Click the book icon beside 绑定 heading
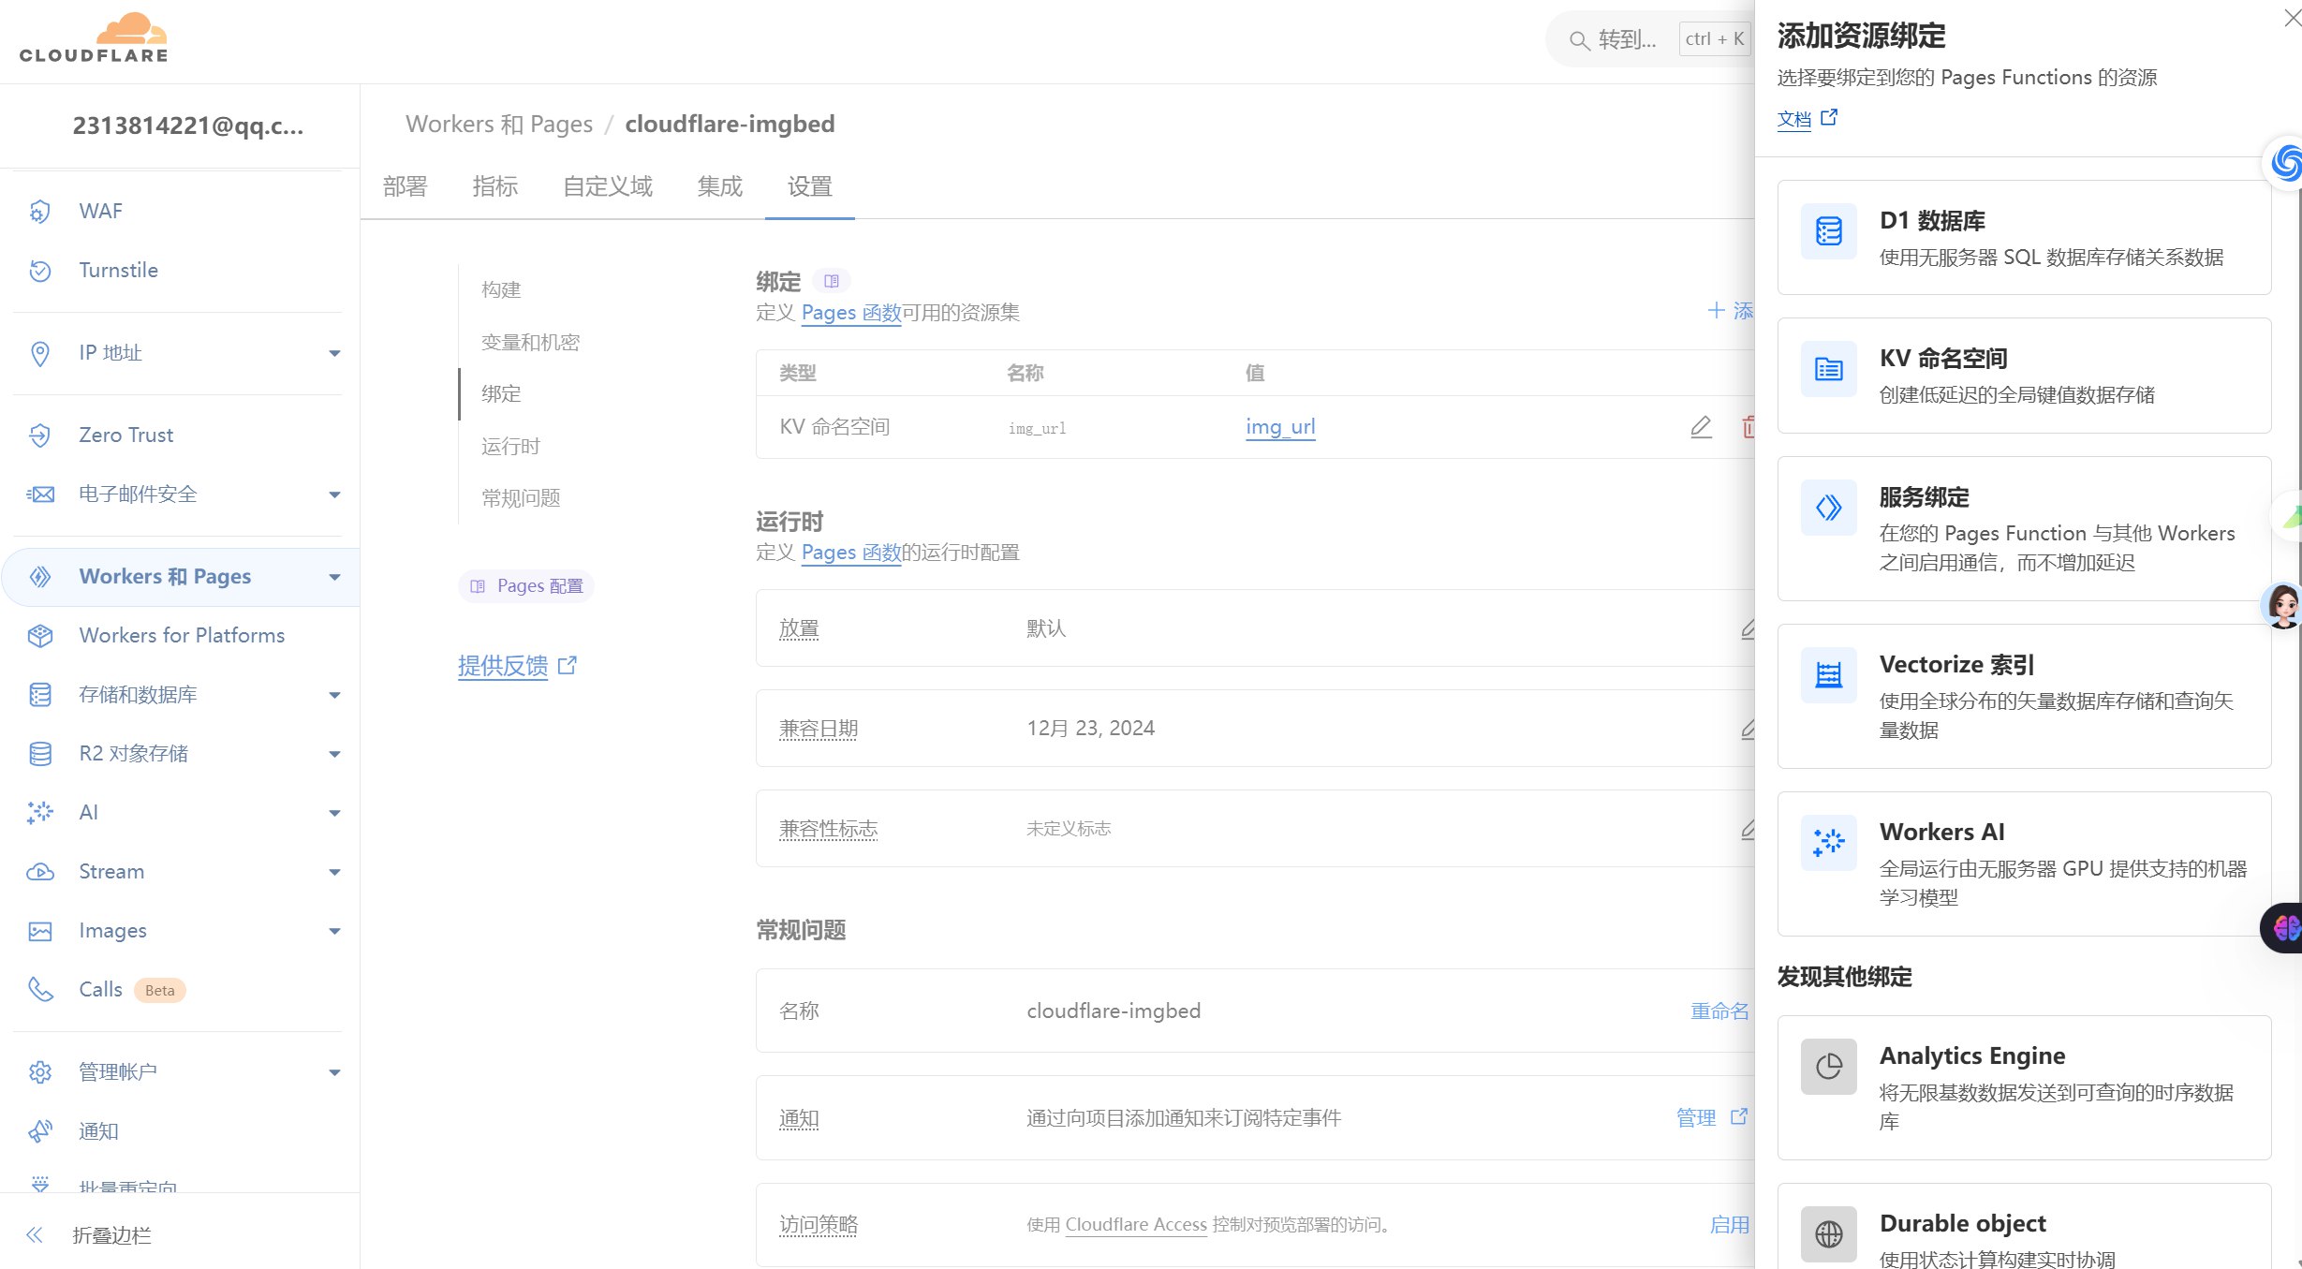This screenshot has height=1269, width=2302. coord(831,281)
